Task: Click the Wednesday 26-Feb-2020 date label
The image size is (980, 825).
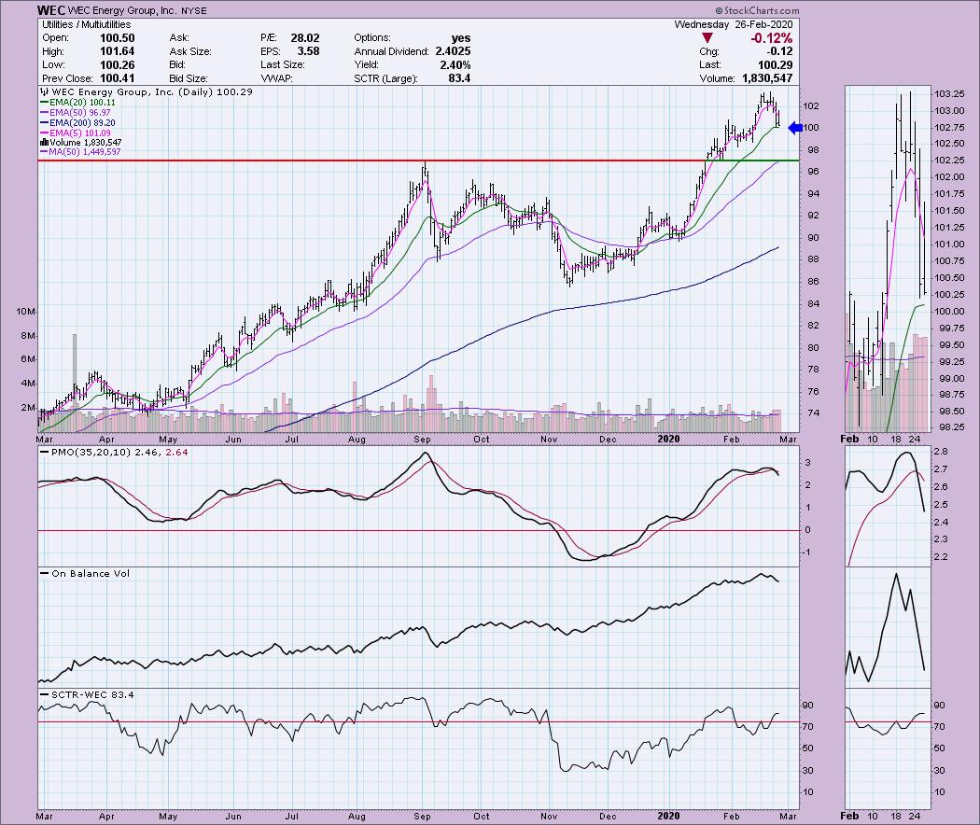Action: [733, 24]
